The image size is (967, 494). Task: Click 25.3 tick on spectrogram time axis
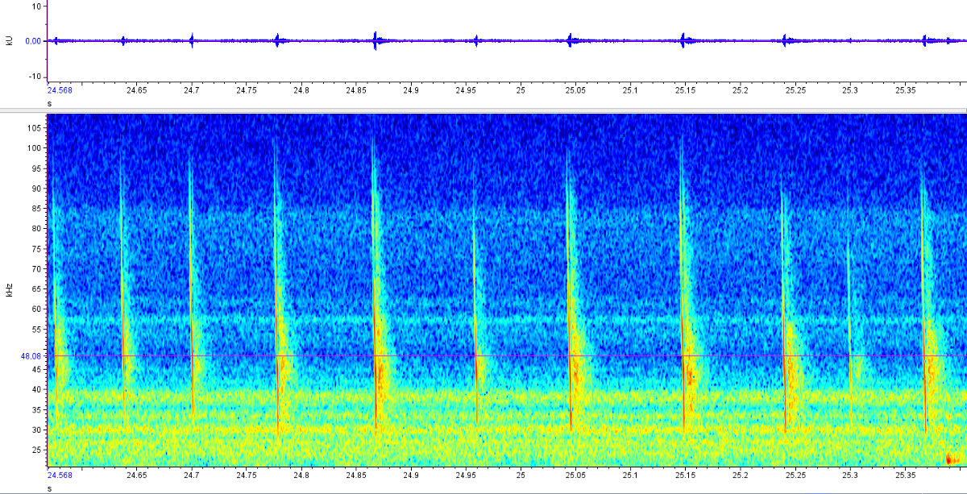tap(850, 475)
